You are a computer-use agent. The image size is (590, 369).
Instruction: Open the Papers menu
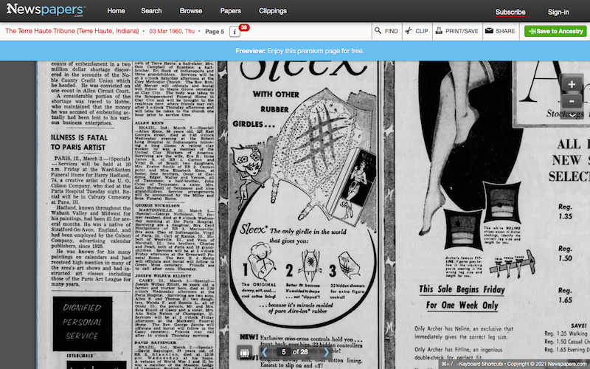pos(230,11)
